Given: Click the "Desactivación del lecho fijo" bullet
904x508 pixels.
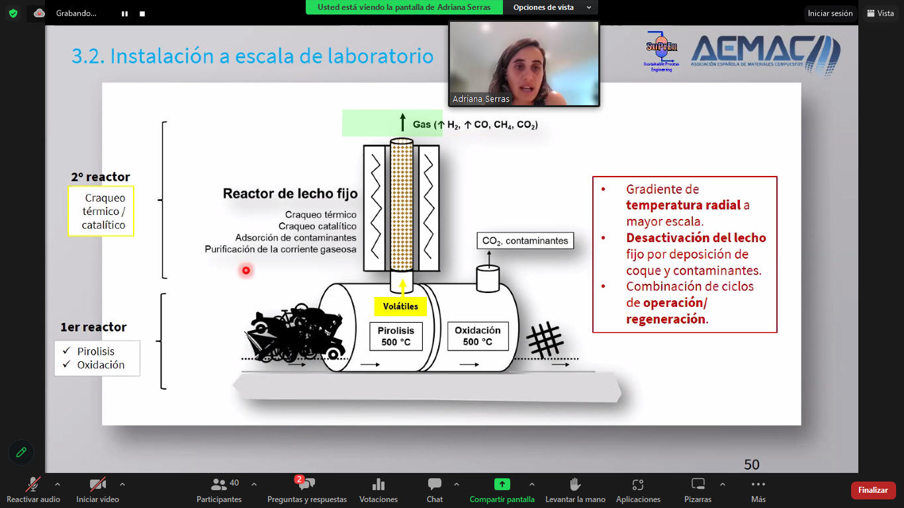Looking at the screenshot, I should click(696, 254).
